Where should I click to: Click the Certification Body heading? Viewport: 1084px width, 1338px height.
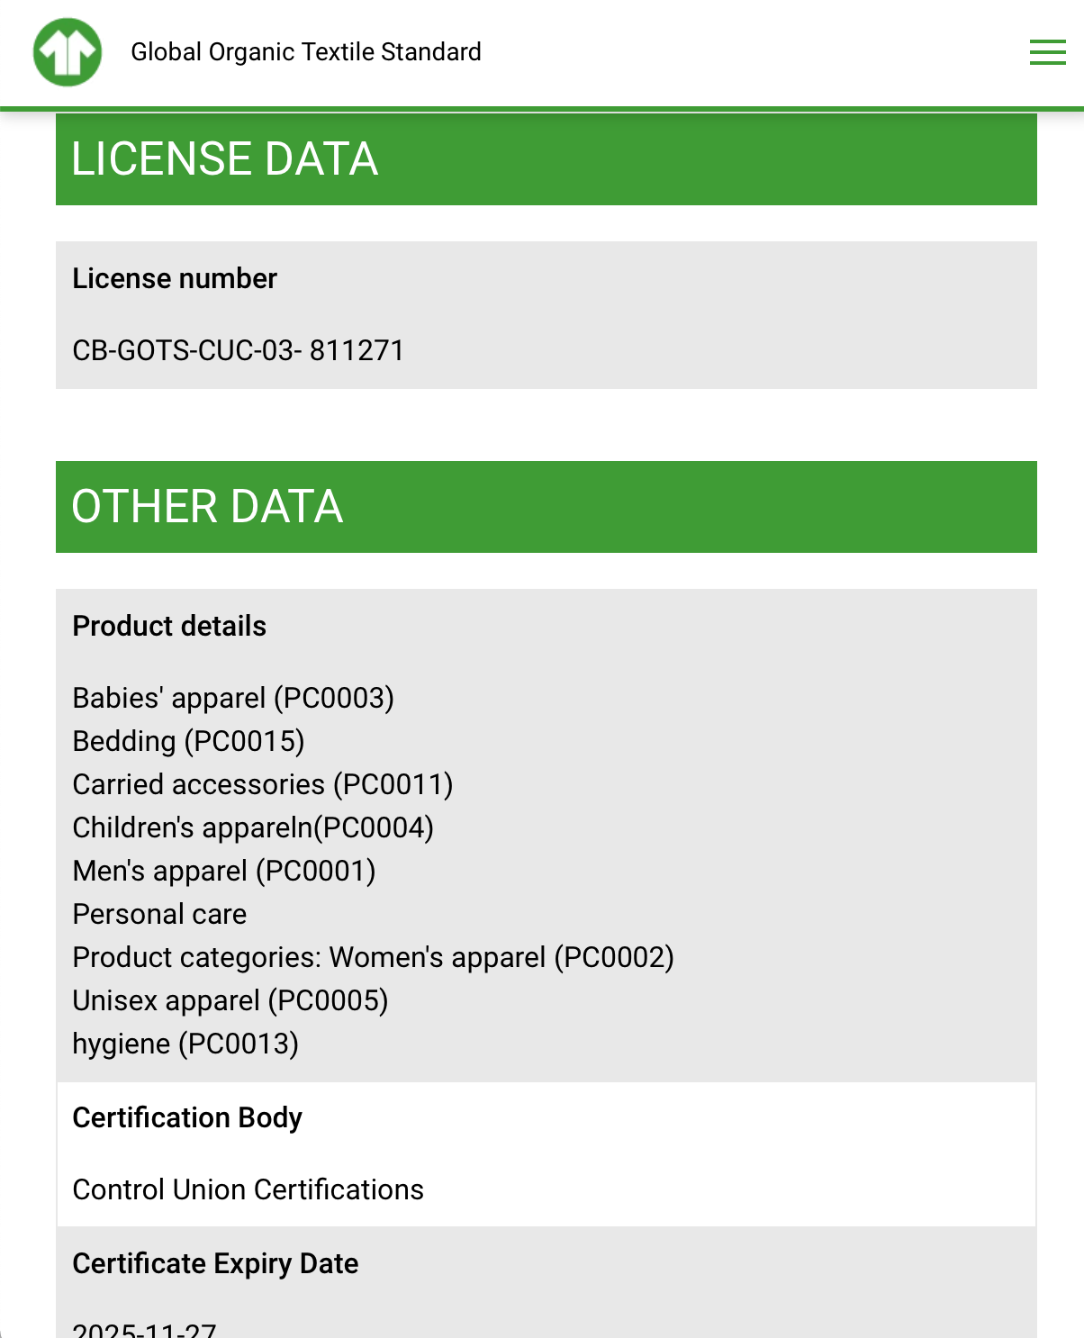pos(187,1118)
